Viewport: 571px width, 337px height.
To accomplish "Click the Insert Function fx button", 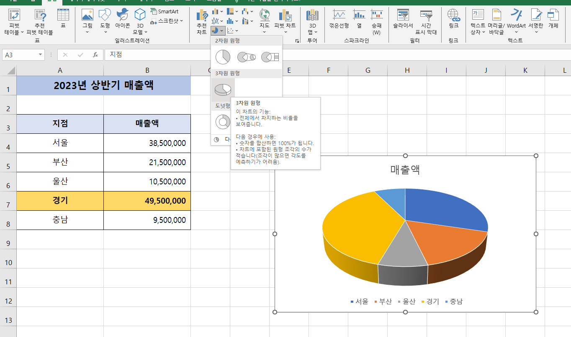I will [x=95, y=55].
